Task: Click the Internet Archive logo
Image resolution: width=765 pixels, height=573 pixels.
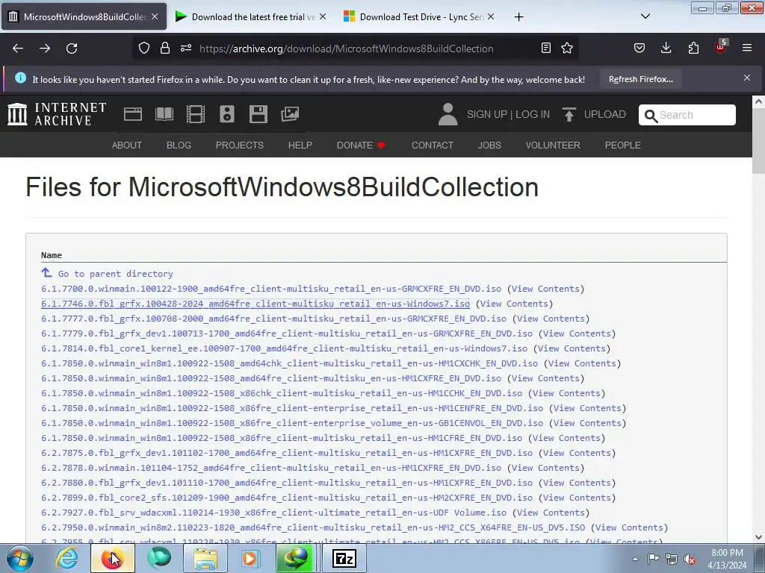Action: point(57,114)
